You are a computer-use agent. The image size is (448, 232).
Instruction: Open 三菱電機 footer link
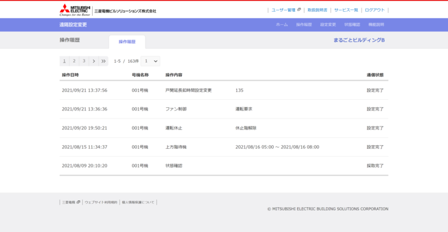(68, 202)
